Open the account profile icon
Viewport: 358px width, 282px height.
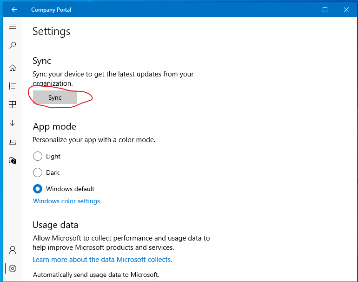coord(13,250)
